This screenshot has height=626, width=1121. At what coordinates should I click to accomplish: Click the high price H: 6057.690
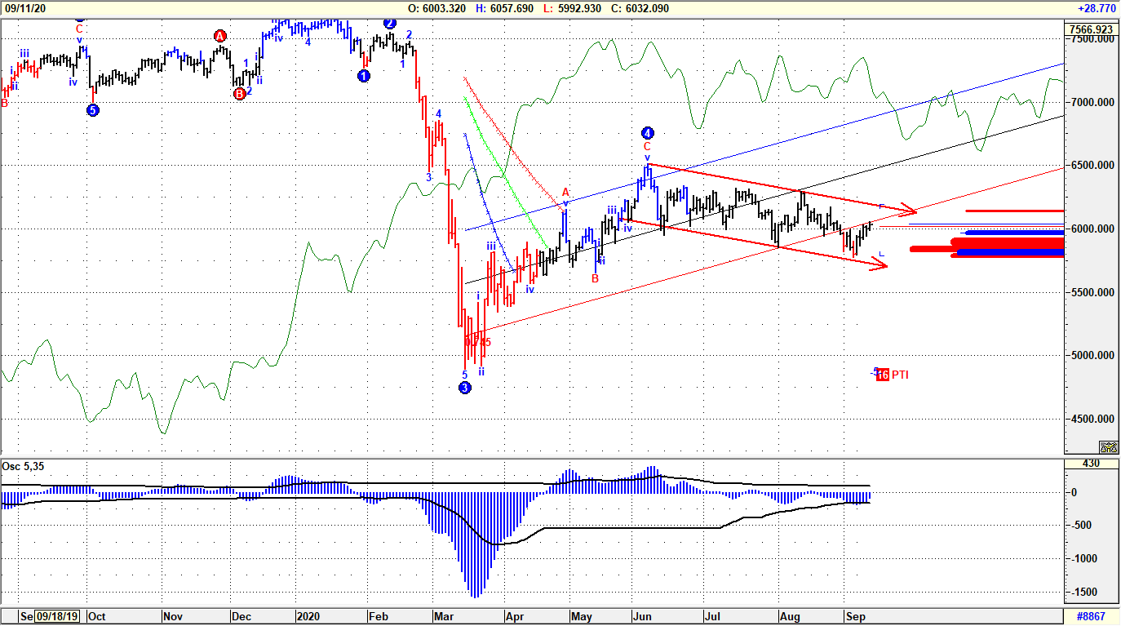pyautogui.click(x=505, y=7)
